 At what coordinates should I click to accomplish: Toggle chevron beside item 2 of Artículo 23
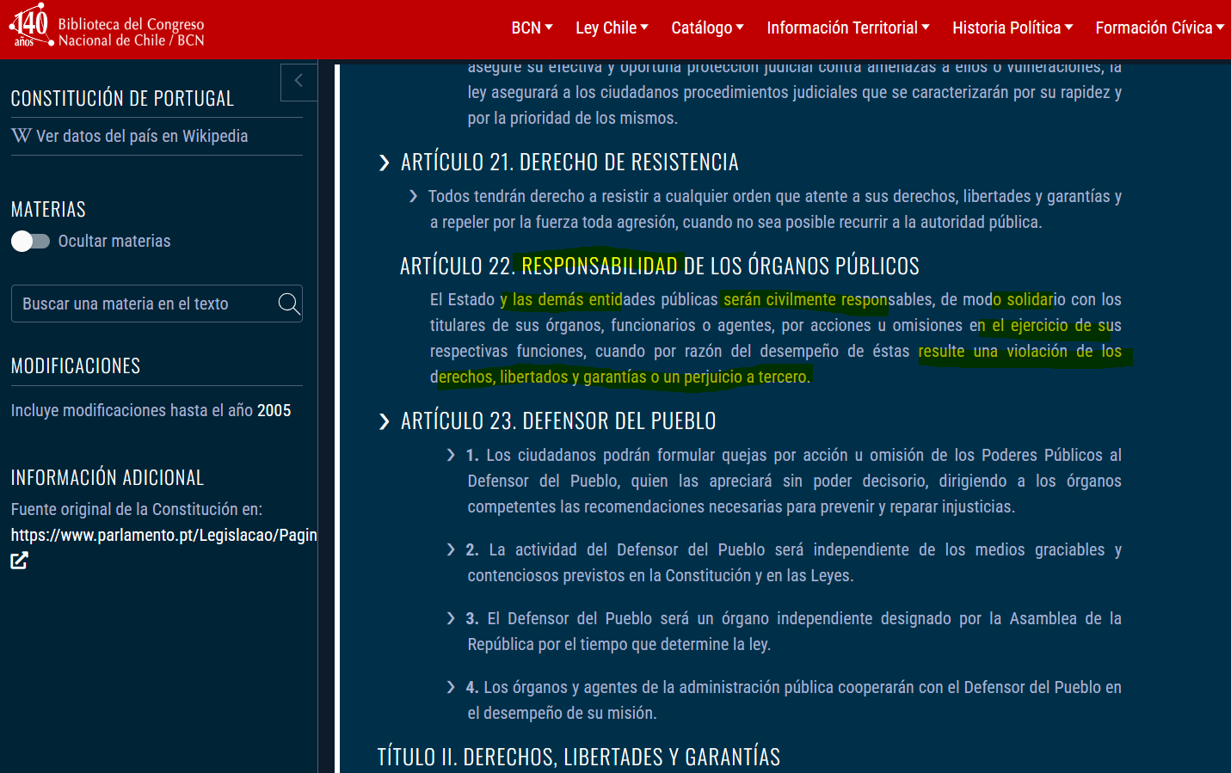pos(451,549)
